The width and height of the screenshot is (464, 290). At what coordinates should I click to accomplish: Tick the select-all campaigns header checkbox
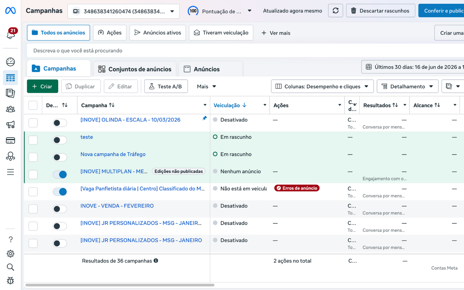[33, 105]
